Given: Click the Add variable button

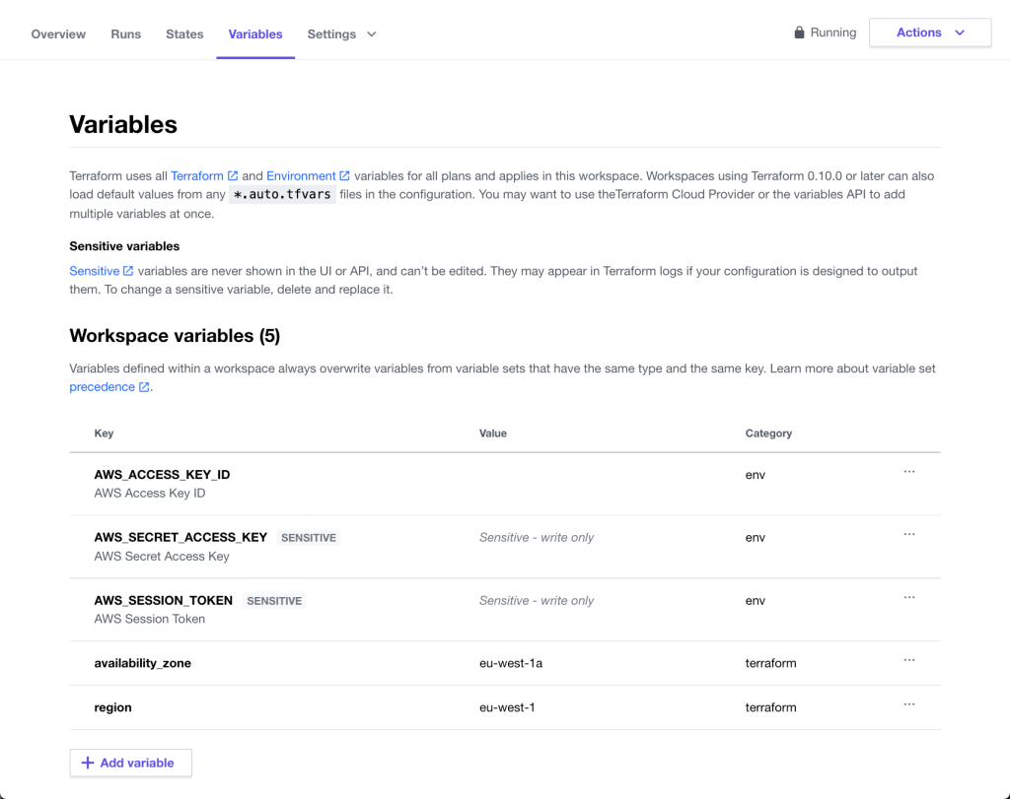Looking at the screenshot, I should (130, 763).
